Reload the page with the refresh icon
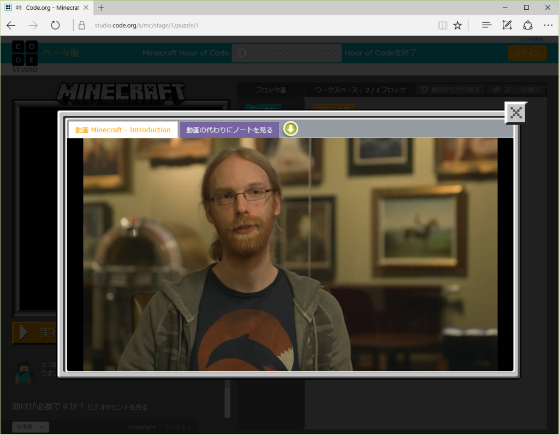This screenshot has width=559, height=435. click(55, 25)
